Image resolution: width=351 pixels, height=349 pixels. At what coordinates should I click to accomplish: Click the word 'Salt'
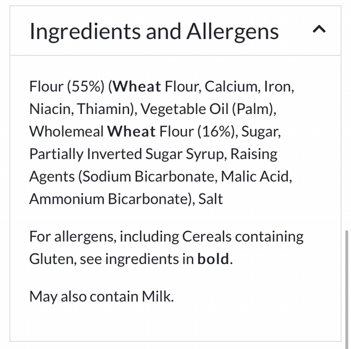211,199
